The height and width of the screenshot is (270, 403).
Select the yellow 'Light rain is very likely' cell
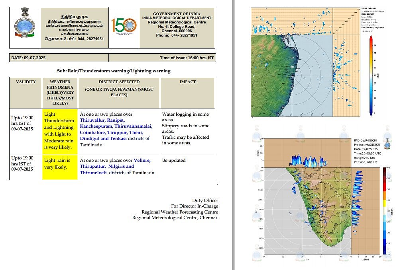click(59, 163)
